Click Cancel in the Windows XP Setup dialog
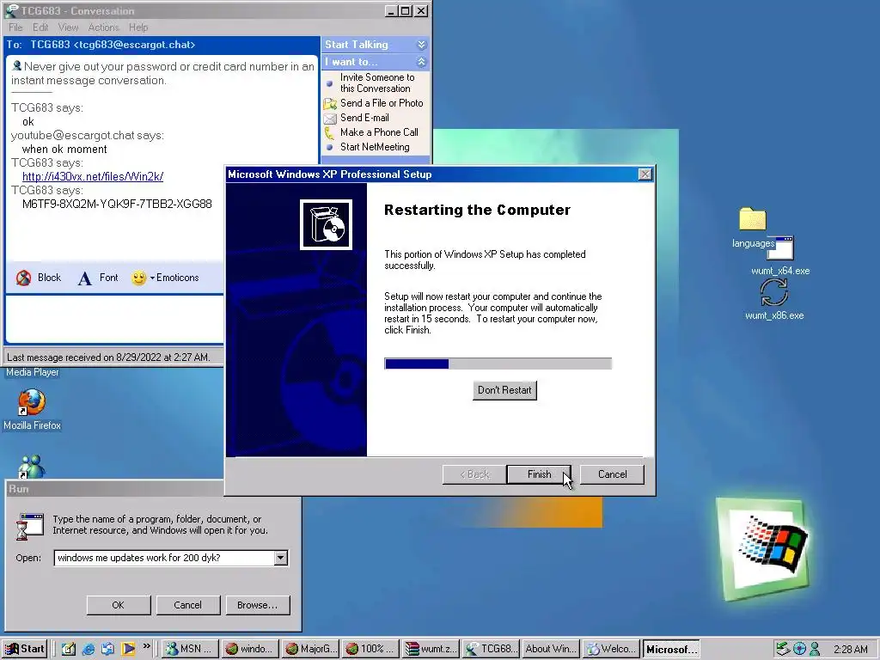This screenshot has height=660, width=880. click(x=612, y=474)
